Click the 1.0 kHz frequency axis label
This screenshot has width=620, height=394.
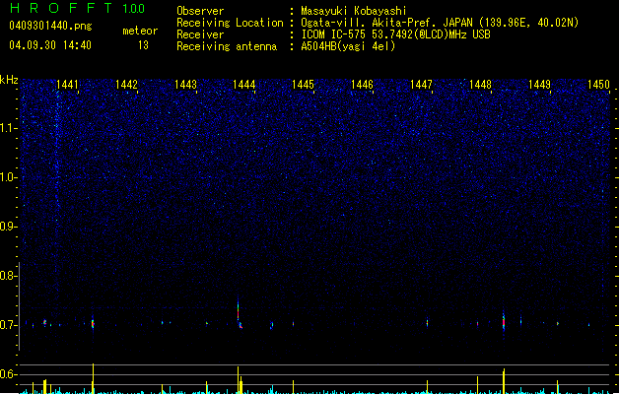pyautogui.click(x=8, y=177)
